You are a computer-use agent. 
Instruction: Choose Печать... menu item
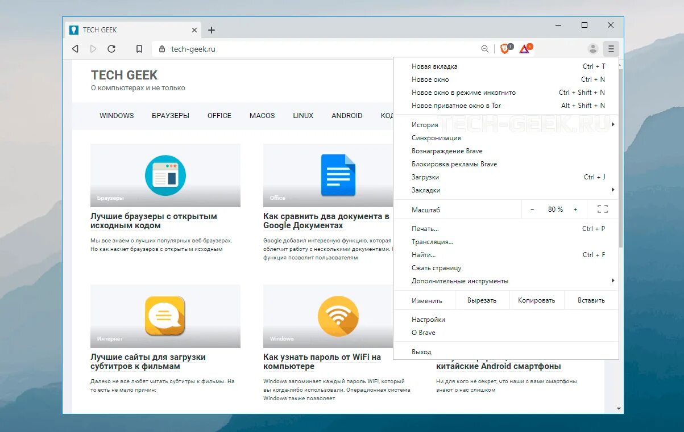pos(505,229)
